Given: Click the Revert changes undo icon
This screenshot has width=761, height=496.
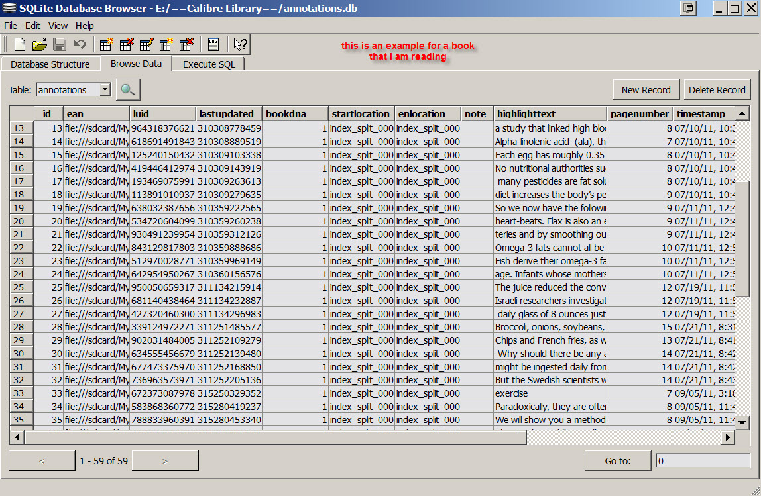Looking at the screenshot, I should click(x=80, y=44).
